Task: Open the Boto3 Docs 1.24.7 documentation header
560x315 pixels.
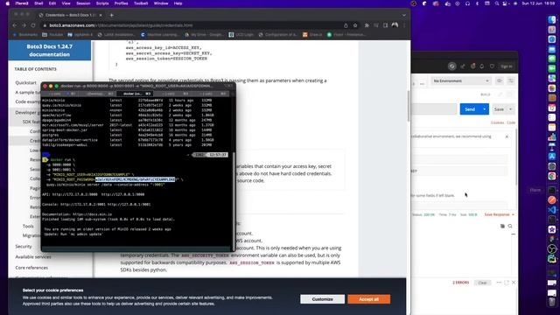Action: point(50,51)
